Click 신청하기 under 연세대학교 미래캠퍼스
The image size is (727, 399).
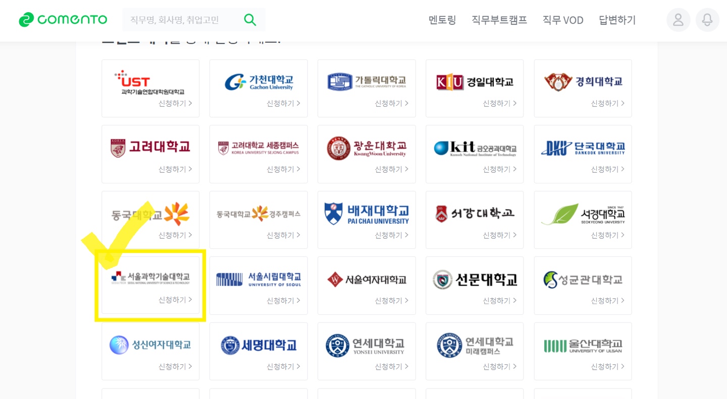coord(500,367)
